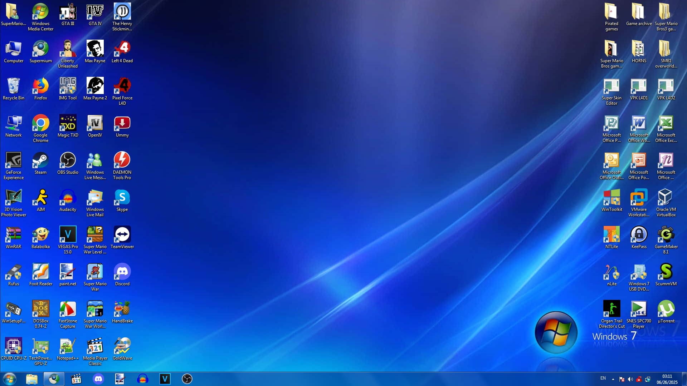Open Windows Explorer from the taskbar
The height and width of the screenshot is (386, 687).
point(32,379)
